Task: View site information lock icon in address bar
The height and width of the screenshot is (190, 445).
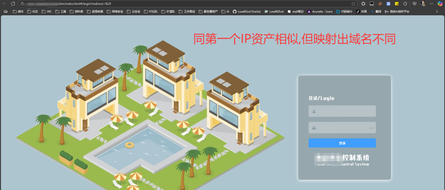Action: [x=22, y=4]
